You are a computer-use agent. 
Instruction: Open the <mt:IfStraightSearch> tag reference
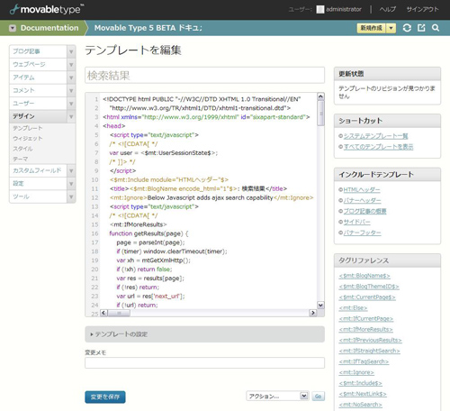coord(369,351)
